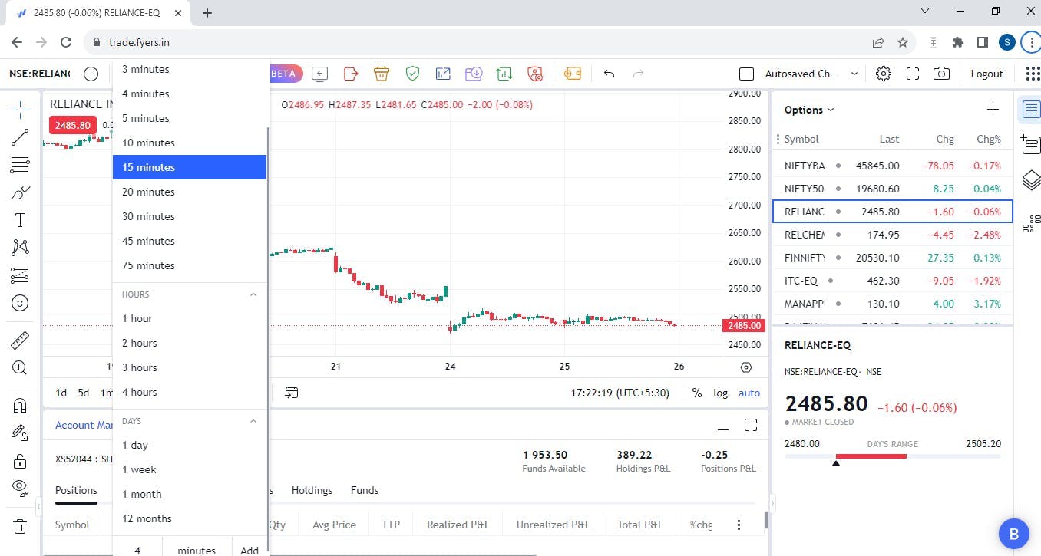Select the brush drawing tool
Viewport: 1041px width, 556px height.
(x=20, y=192)
